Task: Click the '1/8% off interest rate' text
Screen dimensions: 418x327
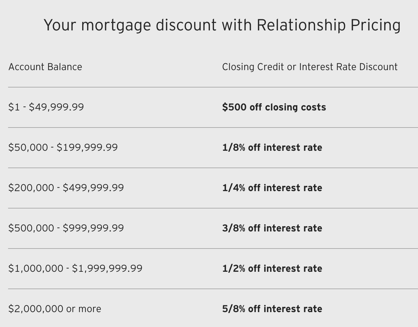Action: [x=272, y=147]
